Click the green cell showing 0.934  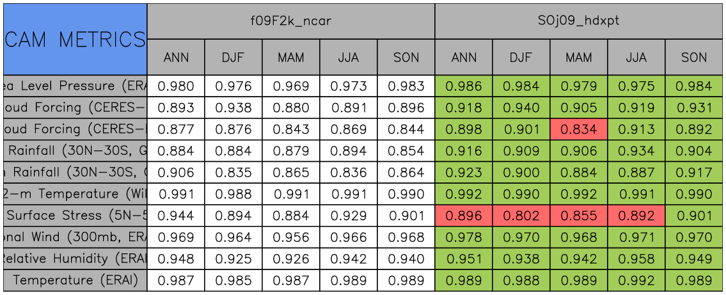click(636, 151)
